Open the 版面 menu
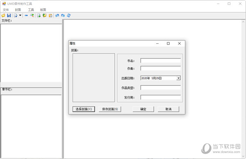The image size is (246, 159). (x=43, y=10)
